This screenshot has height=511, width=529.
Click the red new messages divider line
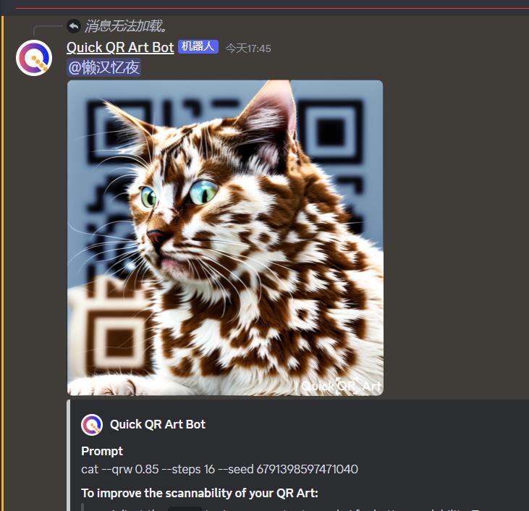pos(272,7)
